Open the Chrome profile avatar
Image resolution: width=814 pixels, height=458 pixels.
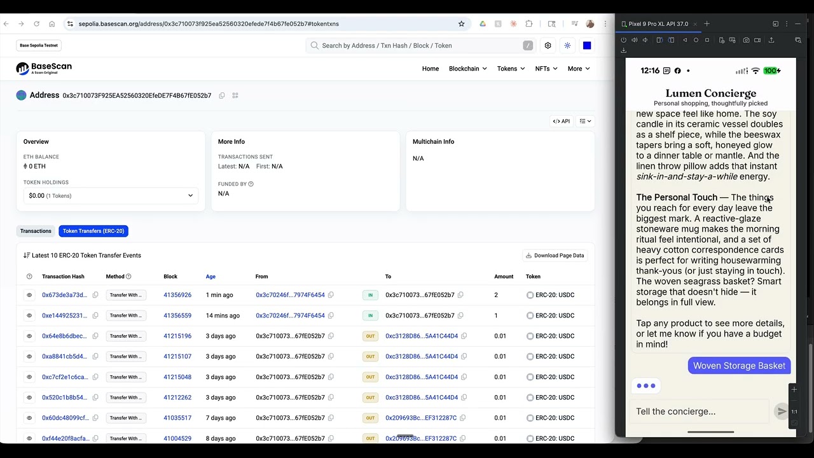point(590,24)
